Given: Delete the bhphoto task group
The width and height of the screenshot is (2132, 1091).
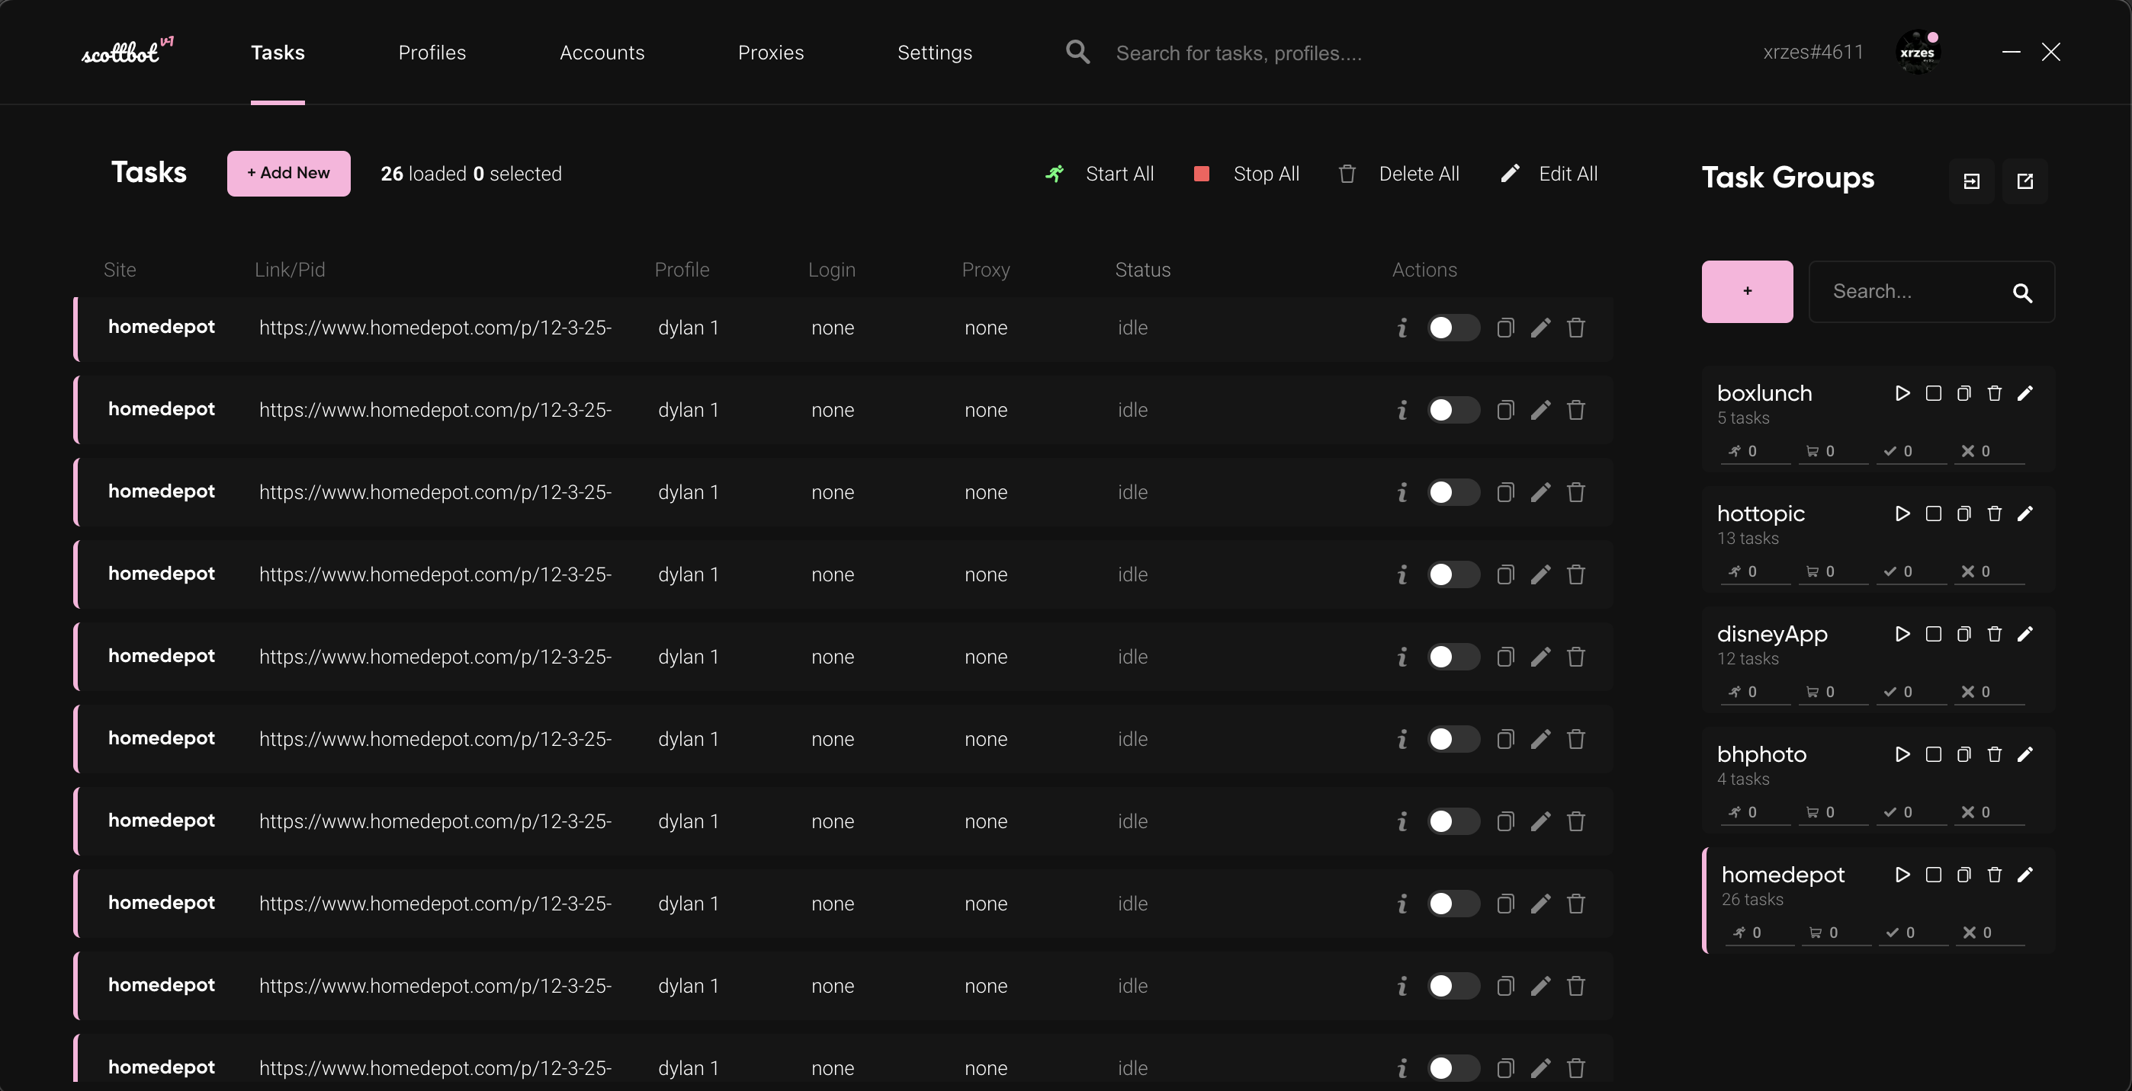Looking at the screenshot, I should click(x=1995, y=754).
